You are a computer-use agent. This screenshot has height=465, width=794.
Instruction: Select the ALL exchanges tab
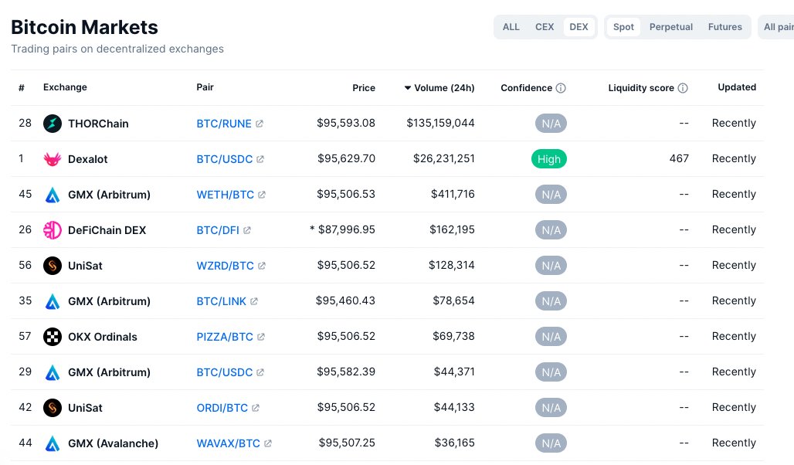(511, 26)
